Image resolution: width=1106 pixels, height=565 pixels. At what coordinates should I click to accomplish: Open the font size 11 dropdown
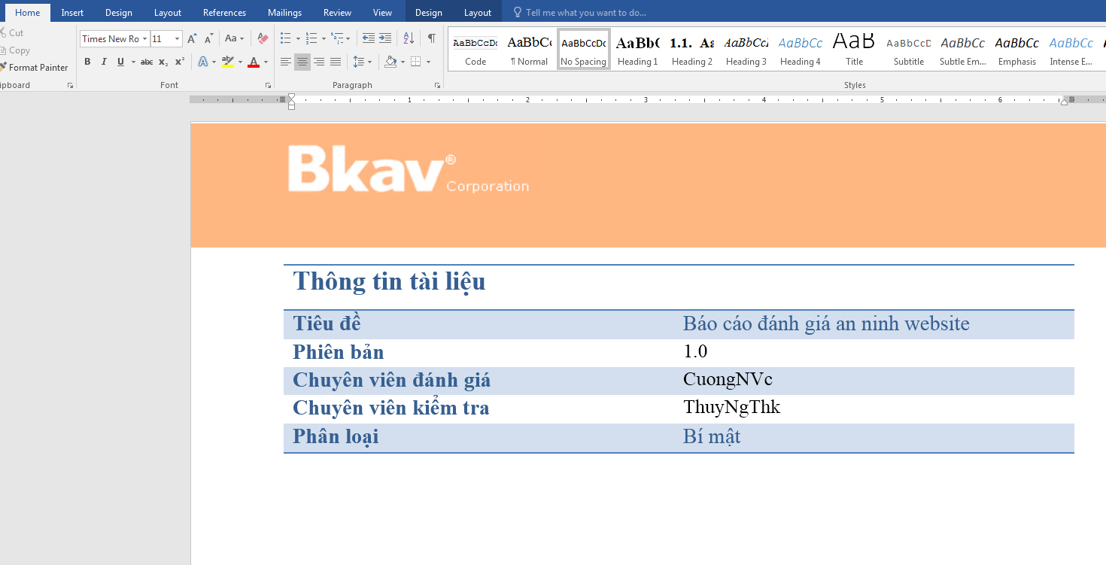tap(178, 39)
